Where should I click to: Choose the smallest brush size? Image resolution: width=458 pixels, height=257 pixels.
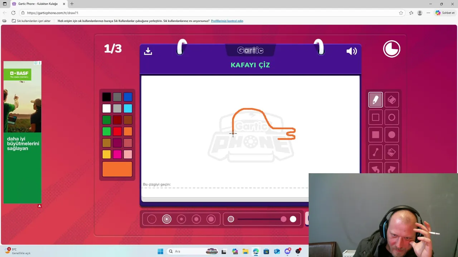152,219
